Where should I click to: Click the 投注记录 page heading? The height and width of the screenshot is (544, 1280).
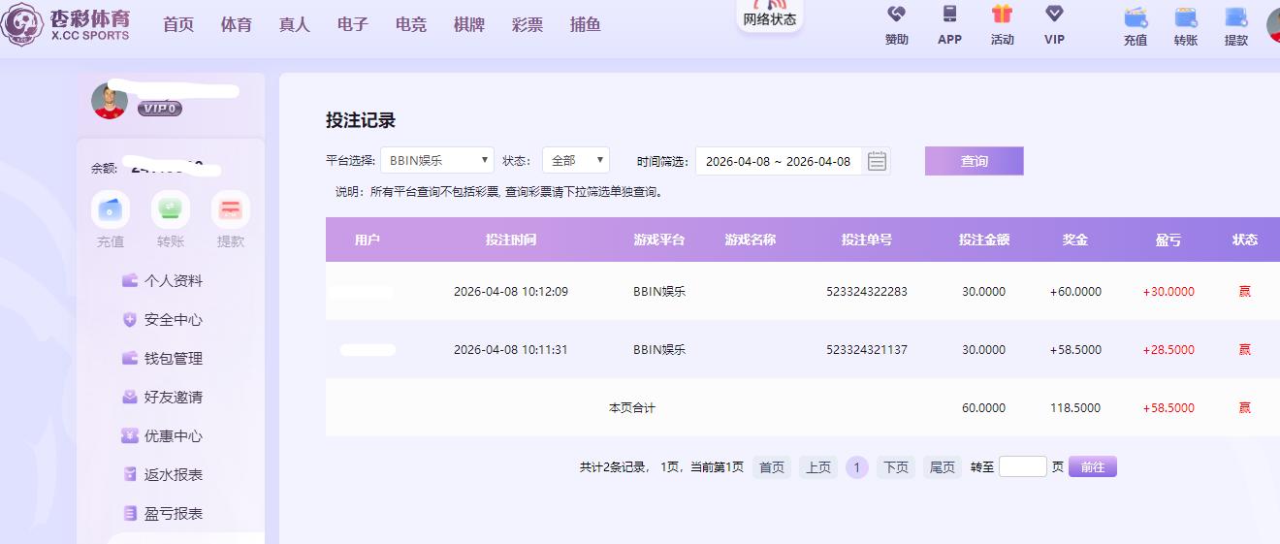pos(361,121)
